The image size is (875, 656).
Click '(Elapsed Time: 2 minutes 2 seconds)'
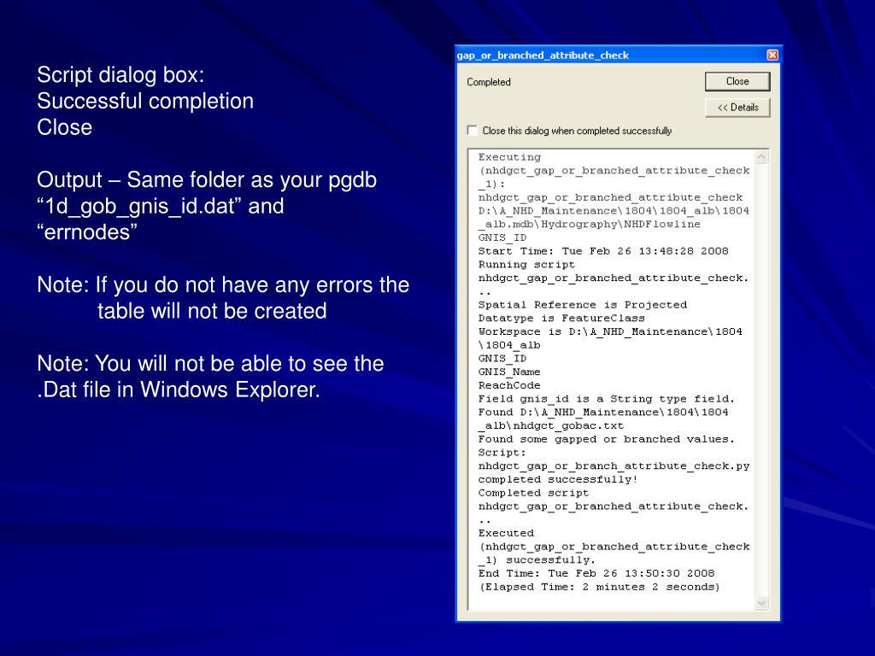click(600, 587)
